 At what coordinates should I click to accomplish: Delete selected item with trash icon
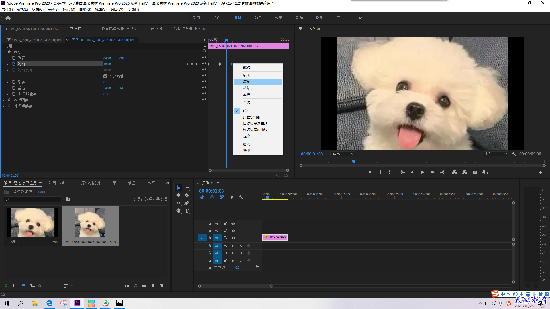click(161, 286)
